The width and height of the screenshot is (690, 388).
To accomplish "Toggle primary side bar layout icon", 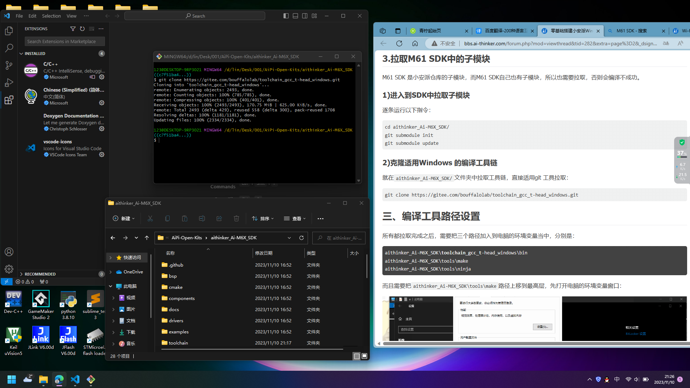I will click(286, 16).
